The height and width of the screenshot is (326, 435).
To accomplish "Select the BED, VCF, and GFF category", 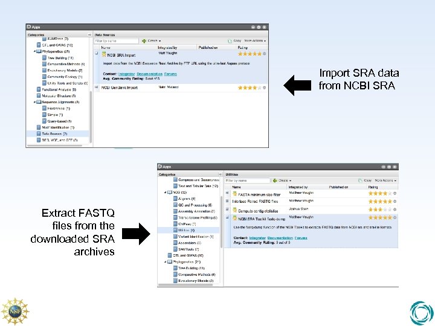I will point(59,140).
